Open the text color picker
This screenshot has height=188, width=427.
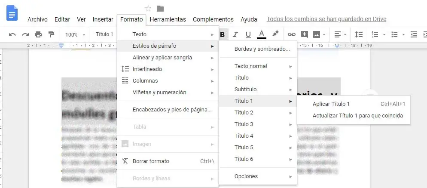pos(261,34)
